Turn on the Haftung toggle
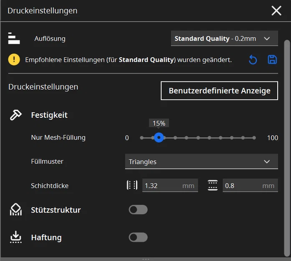Image resolution: width=291 pixels, height=261 pixels. [x=138, y=237]
